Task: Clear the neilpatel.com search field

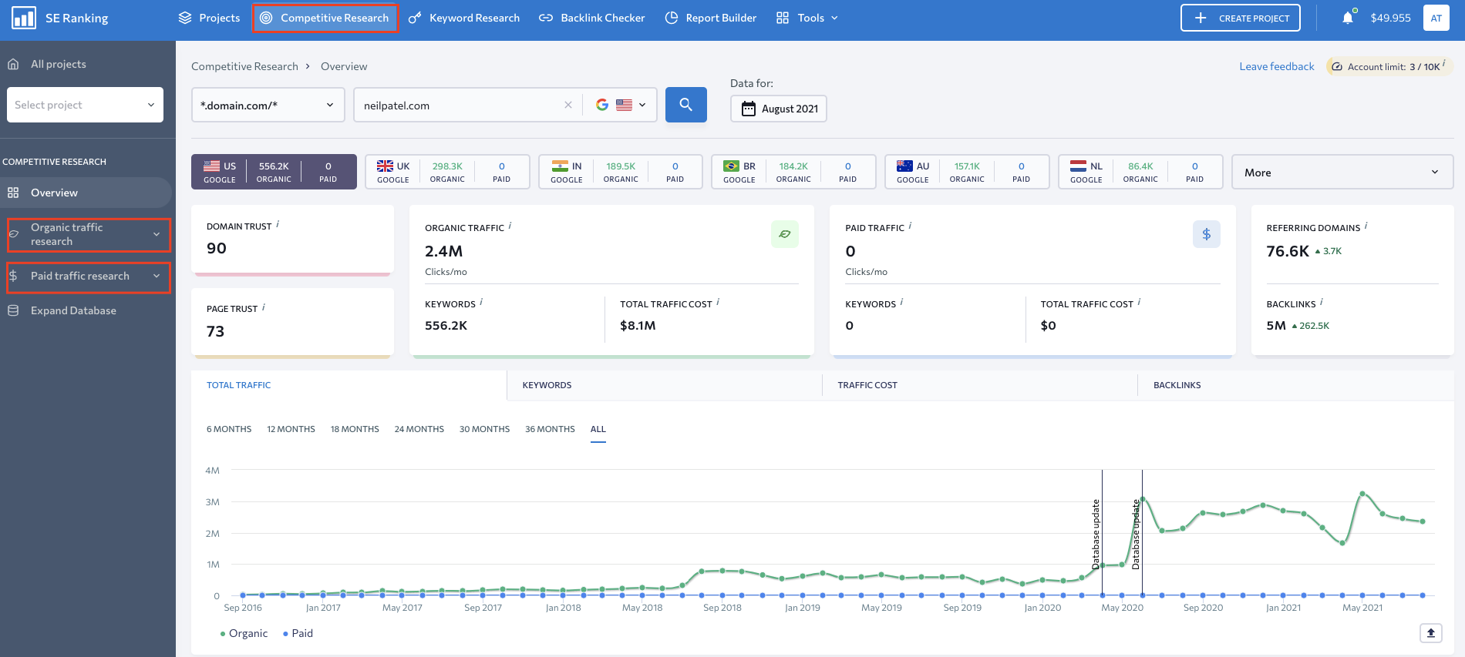Action: point(568,105)
